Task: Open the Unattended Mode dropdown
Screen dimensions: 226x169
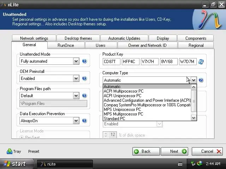Action: coord(76,61)
